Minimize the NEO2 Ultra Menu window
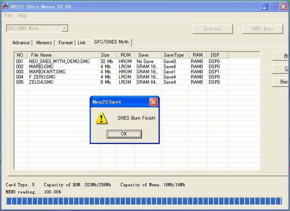Image resolution: width=290 pixels, height=211 pixels. point(265,7)
